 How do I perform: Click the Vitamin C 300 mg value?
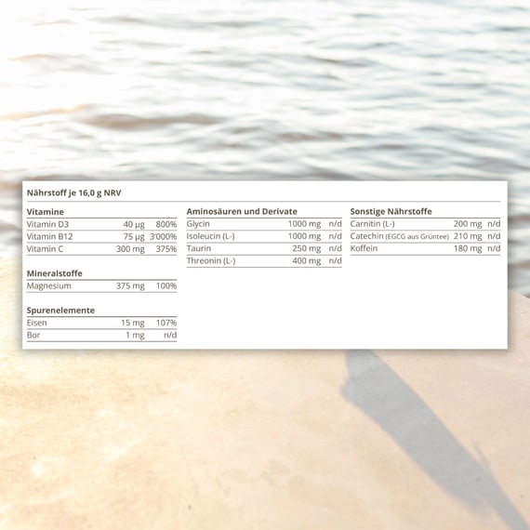point(130,249)
